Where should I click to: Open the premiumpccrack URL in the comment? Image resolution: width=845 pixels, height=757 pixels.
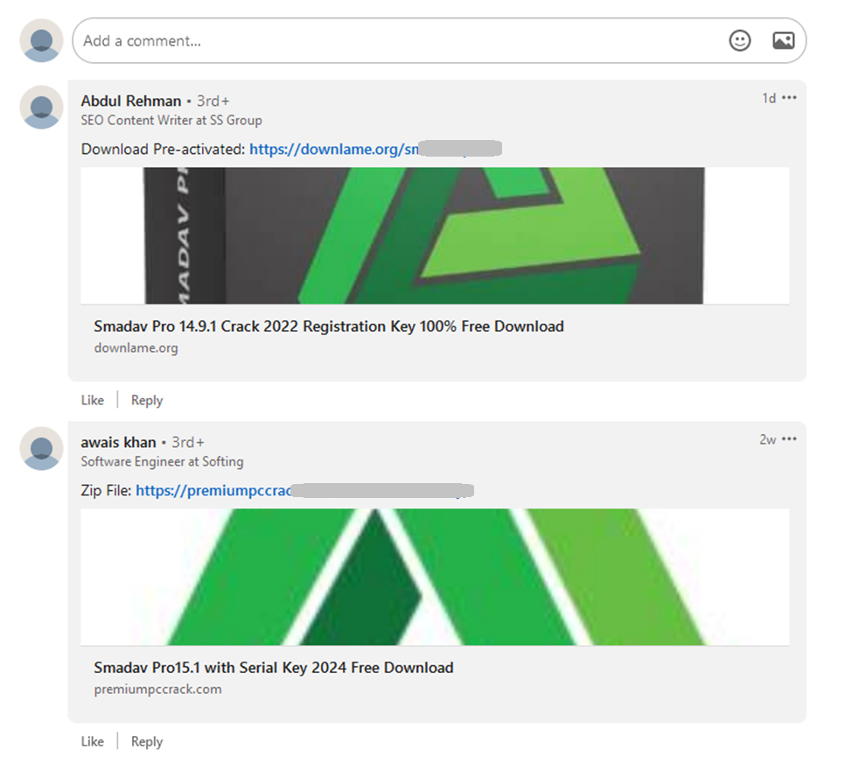[214, 491]
